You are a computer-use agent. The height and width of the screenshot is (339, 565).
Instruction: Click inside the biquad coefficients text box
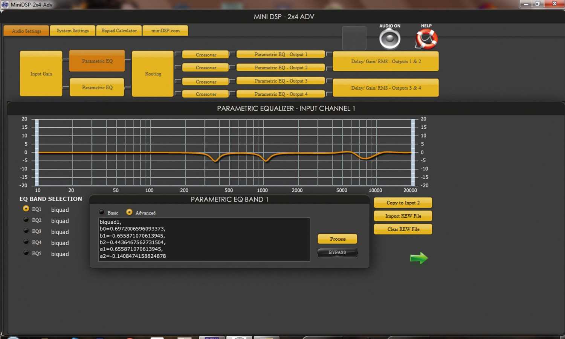click(x=204, y=240)
